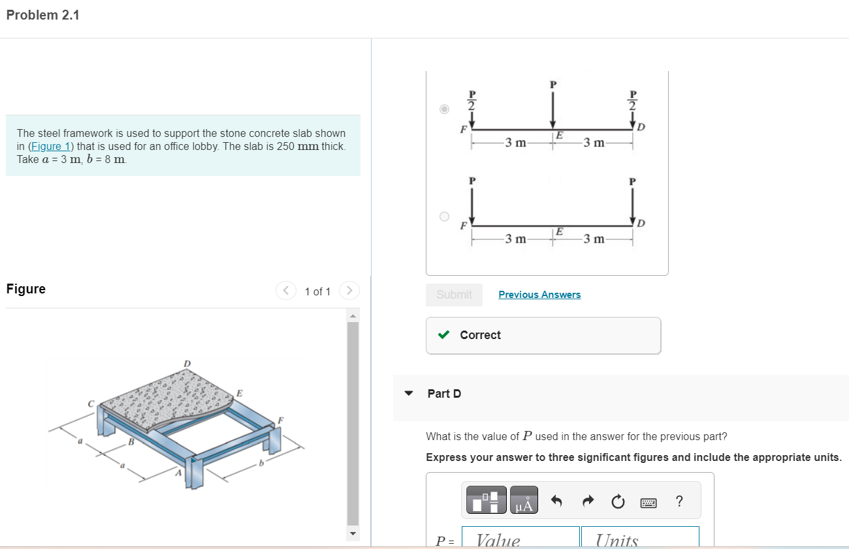This screenshot has width=849, height=549.
Task: Collapse the Part D section triangle
Action: 408,393
